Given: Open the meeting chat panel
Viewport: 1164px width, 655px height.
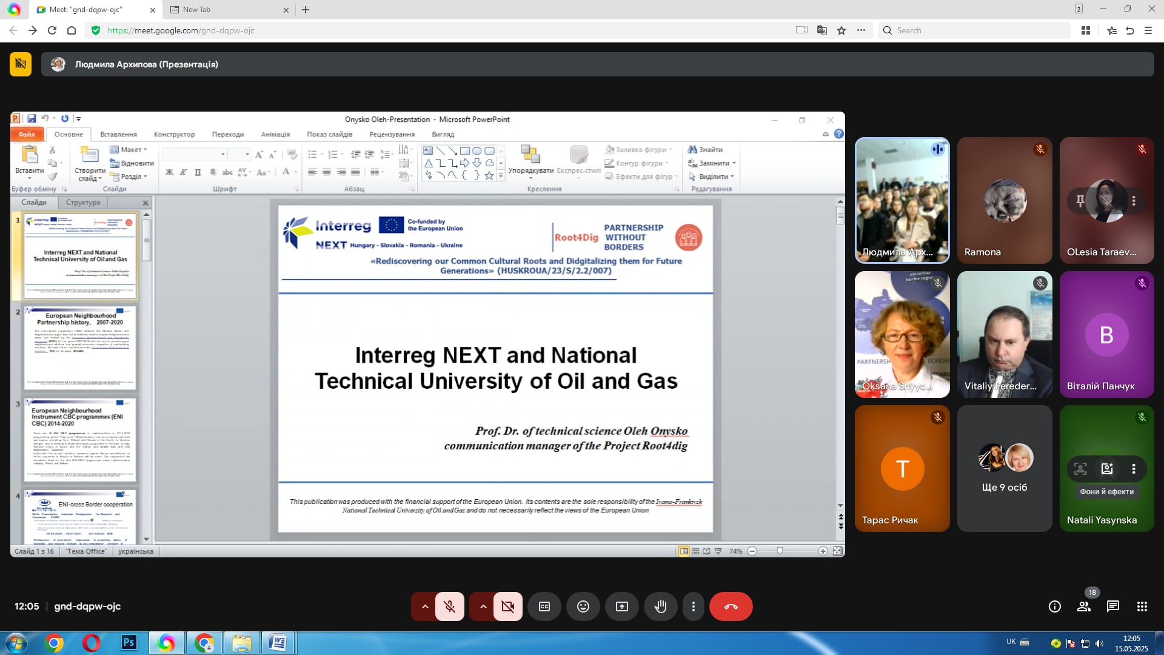Looking at the screenshot, I should point(1113,606).
